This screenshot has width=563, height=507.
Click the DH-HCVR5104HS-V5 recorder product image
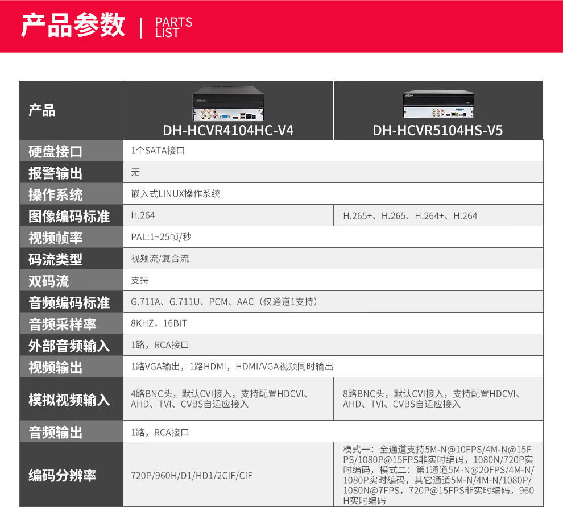tap(438, 103)
